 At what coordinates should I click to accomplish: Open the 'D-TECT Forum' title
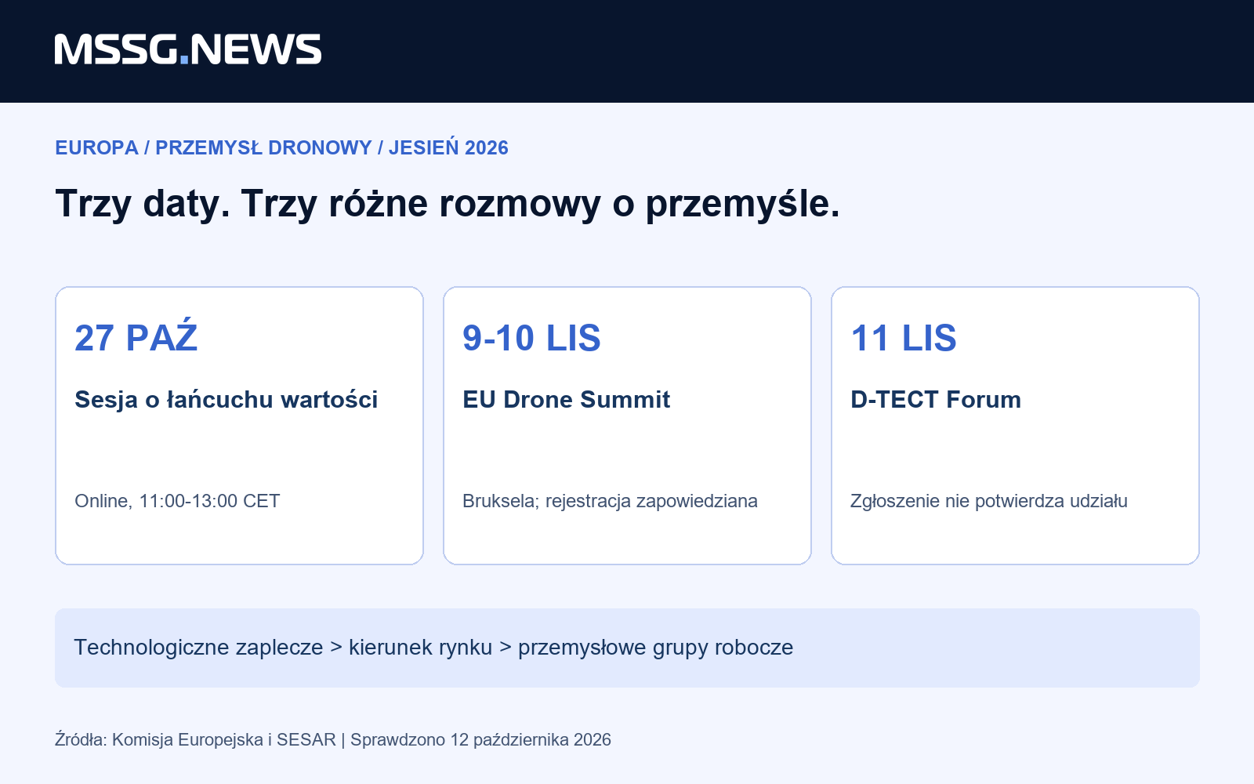[x=936, y=399]
